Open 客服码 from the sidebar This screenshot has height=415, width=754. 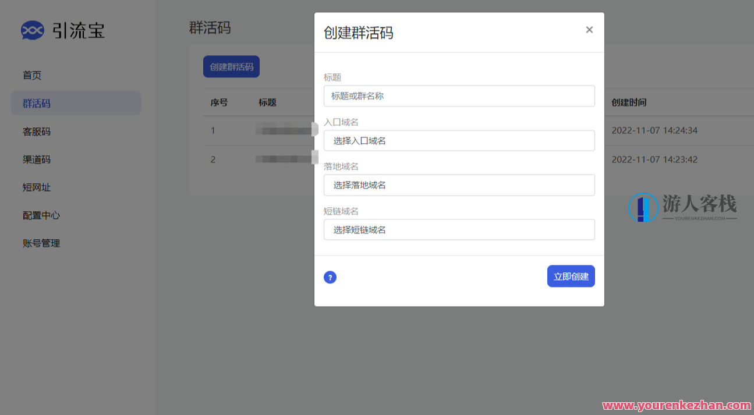tap(36, 131)
